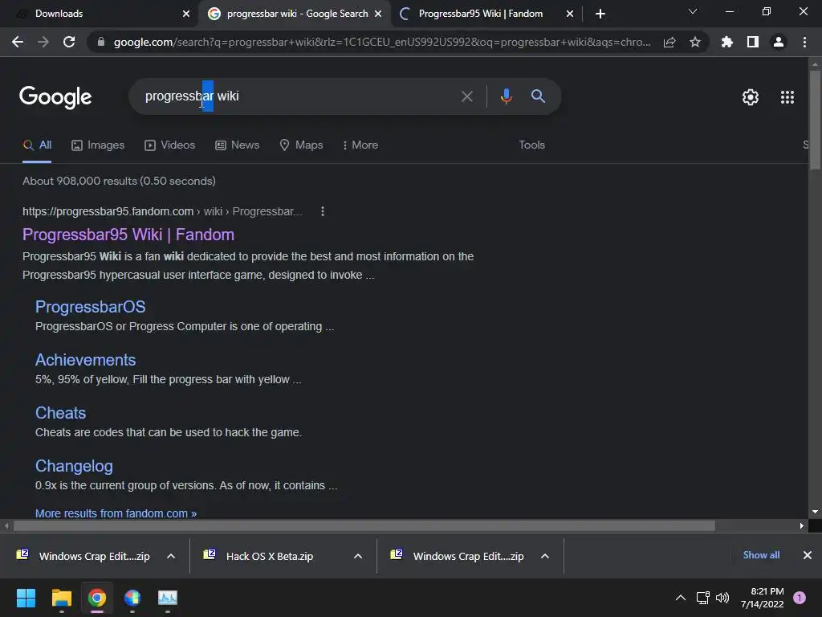Open the Chrome profile avatar menu
This screenshot has height=617, width=822.
(x=779, y=42)
